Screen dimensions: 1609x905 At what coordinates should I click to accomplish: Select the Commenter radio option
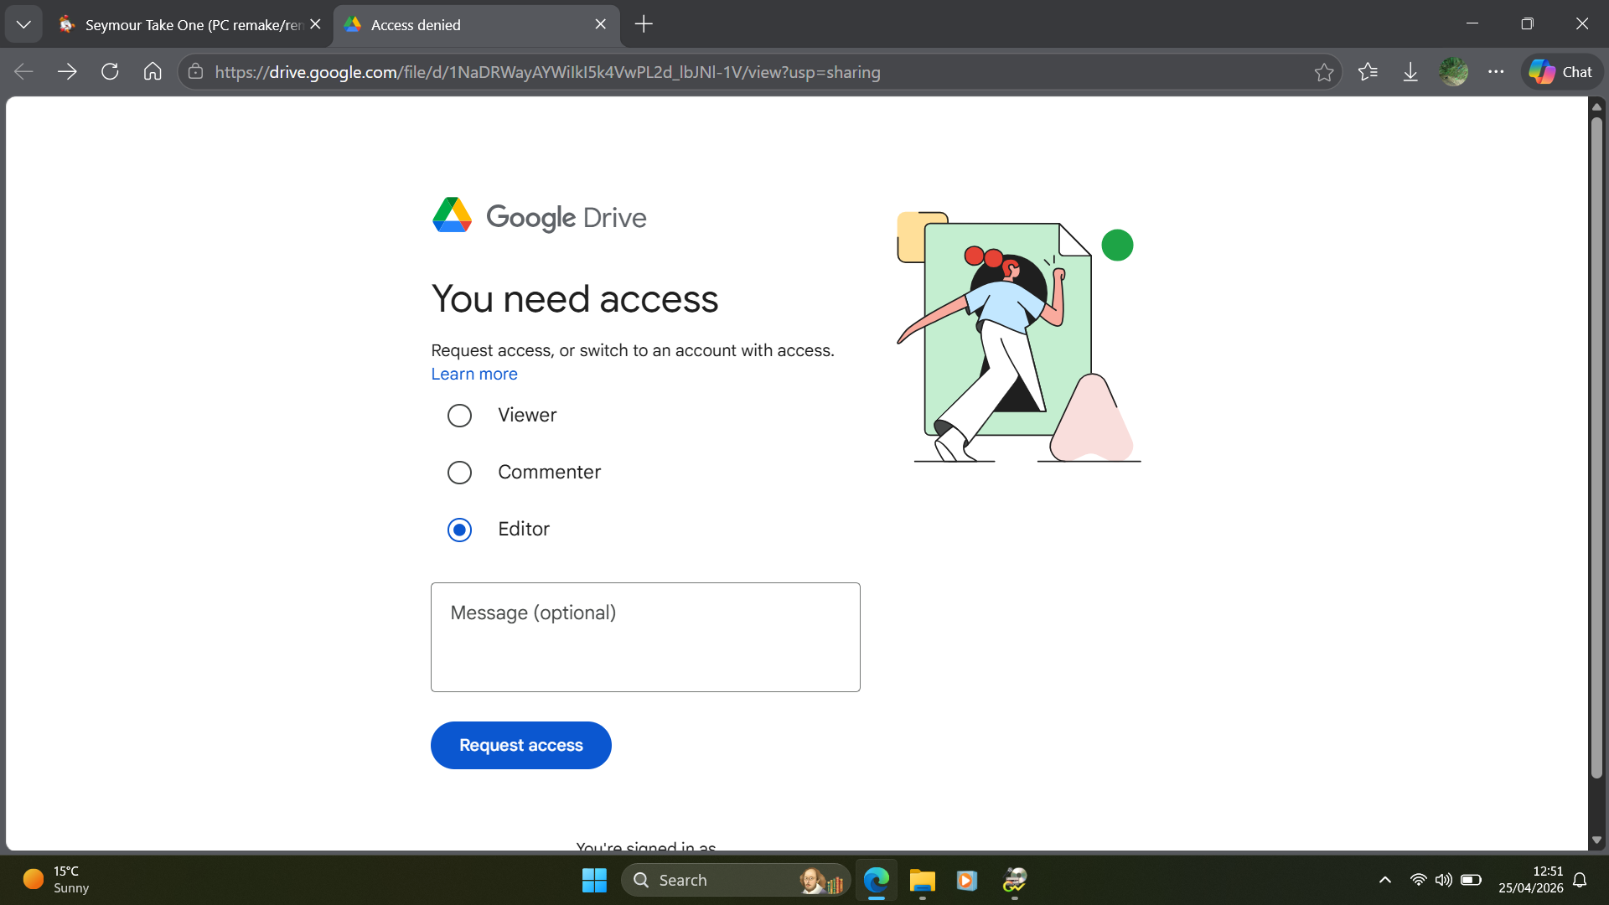point(459,473)
